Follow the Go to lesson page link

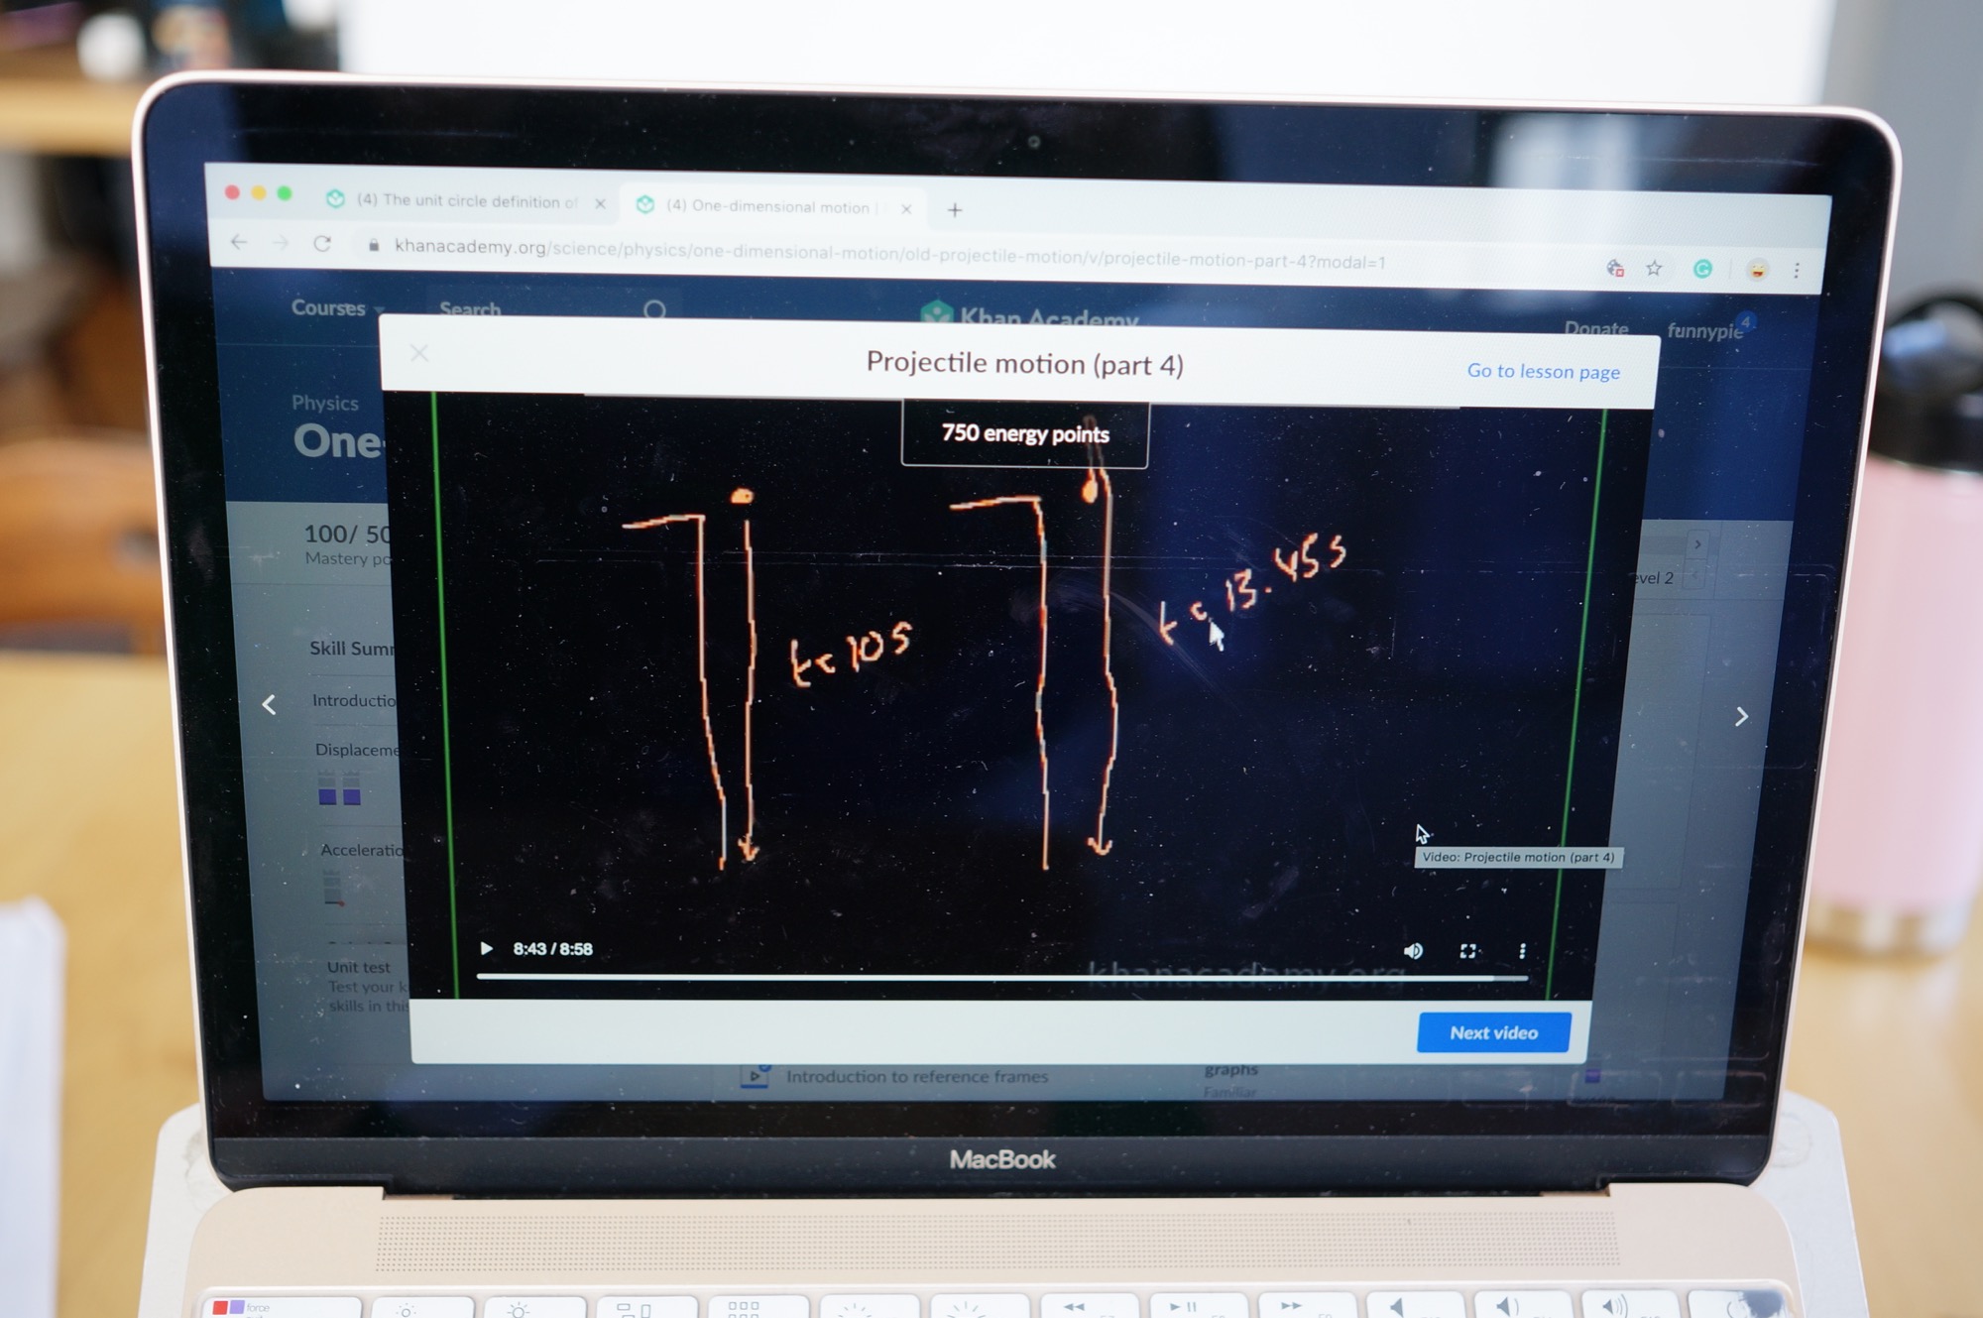point(1543,372)
